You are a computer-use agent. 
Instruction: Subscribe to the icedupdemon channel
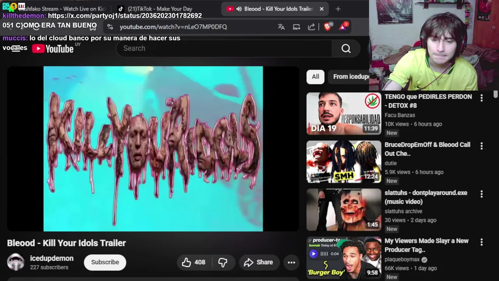(105, 262)
